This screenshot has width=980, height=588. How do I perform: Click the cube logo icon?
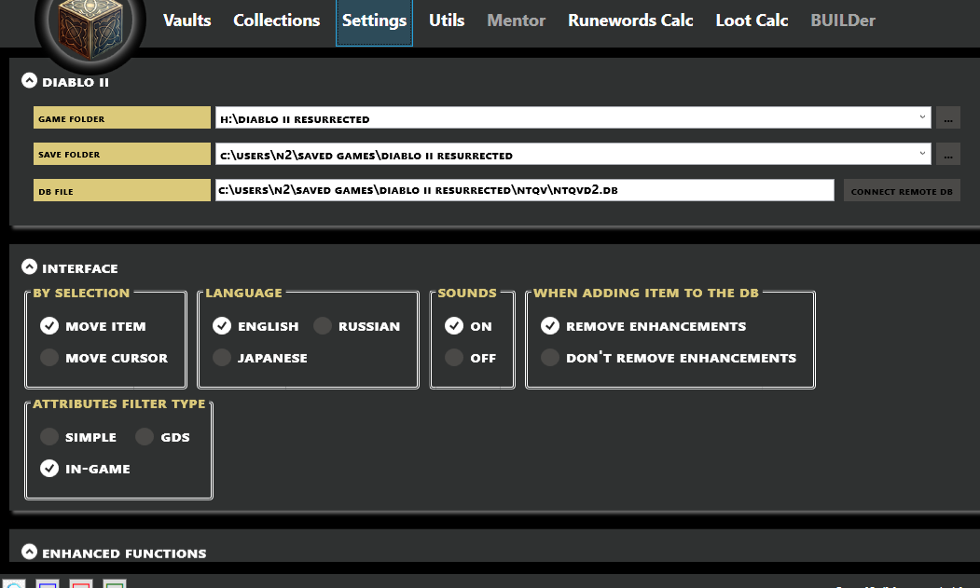point(90,28)
